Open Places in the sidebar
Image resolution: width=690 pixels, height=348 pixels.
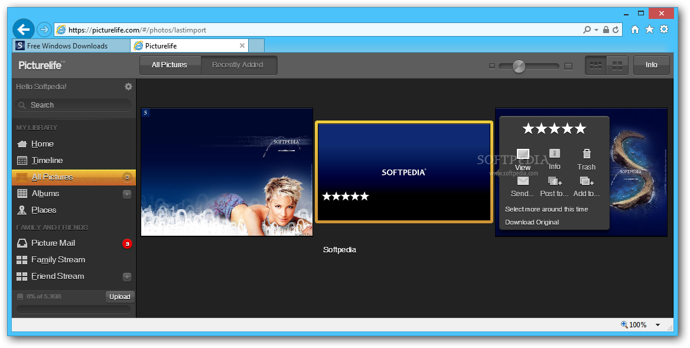pos(74,210)
